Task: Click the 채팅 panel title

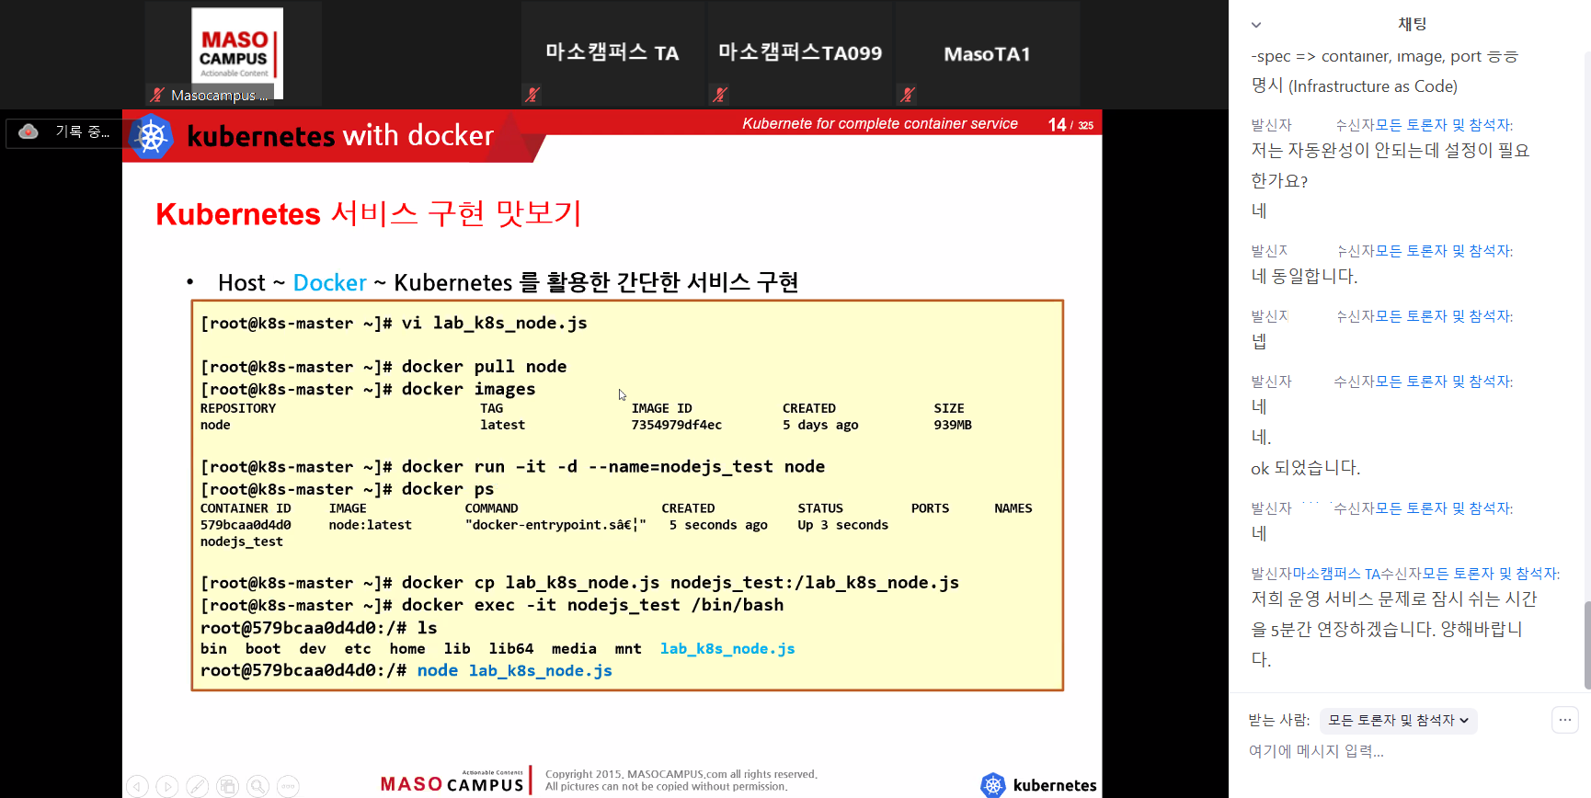Action: coord(1412,25)
